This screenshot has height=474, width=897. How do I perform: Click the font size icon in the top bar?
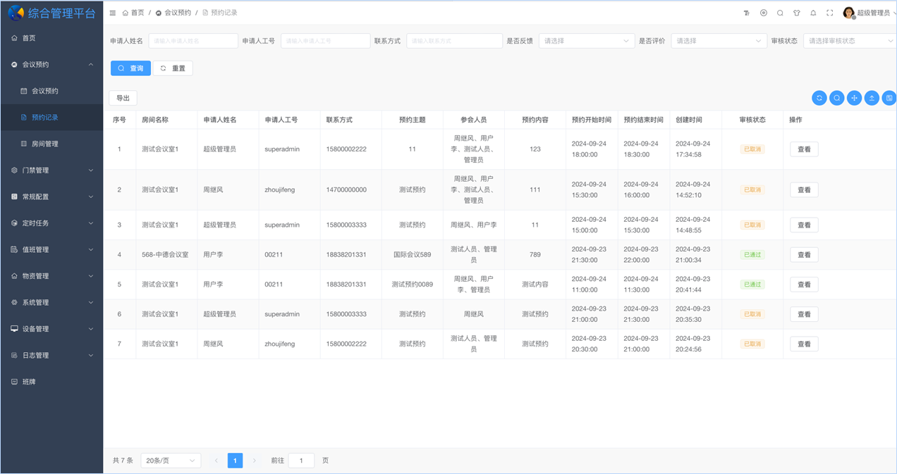(747, 13)
